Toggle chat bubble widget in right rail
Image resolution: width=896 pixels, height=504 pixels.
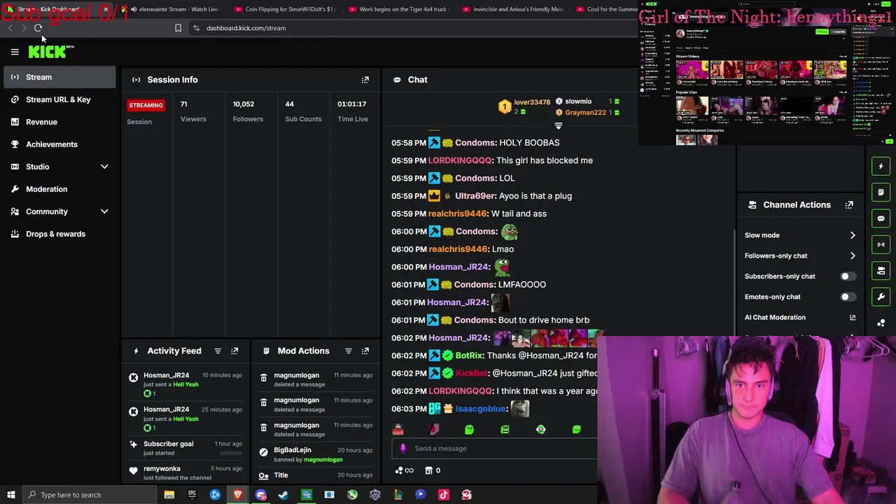tap(881, 218)
